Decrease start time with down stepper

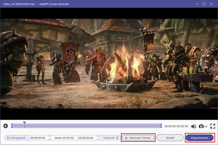tap(49, 139)
